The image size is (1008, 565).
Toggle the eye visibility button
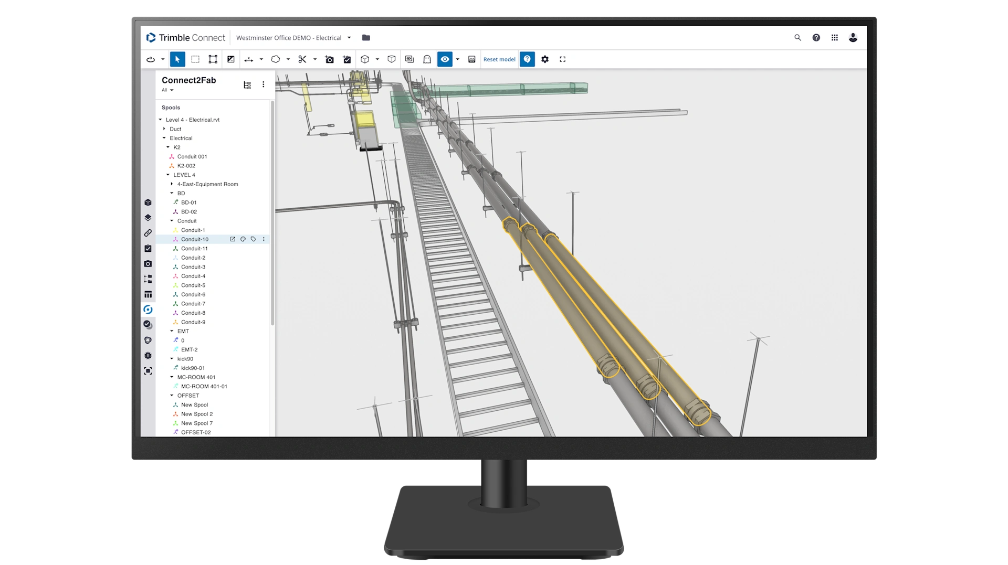pyautogui.click(x=445, y=59)
